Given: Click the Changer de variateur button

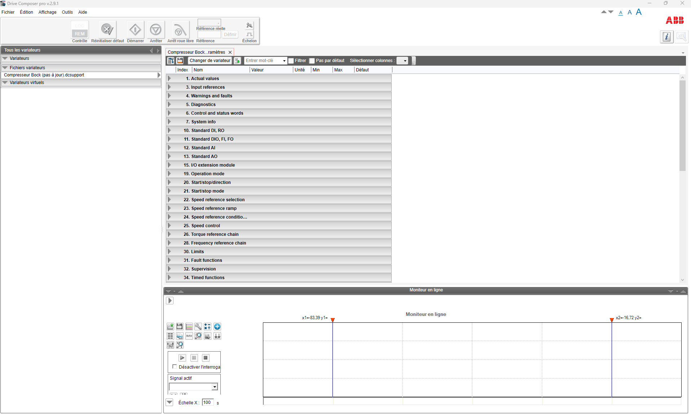Looking at the screenshot, I should [x=210, y=61].
